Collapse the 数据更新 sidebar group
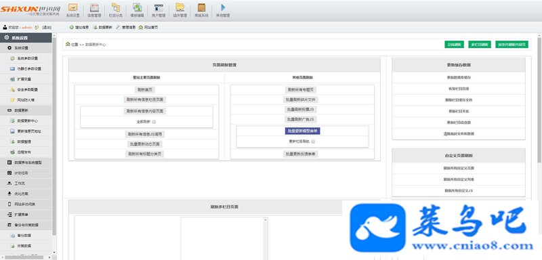 26,110
